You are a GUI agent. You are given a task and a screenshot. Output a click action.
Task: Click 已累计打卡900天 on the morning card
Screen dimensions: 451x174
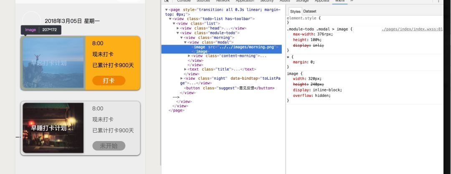(113, 65)
